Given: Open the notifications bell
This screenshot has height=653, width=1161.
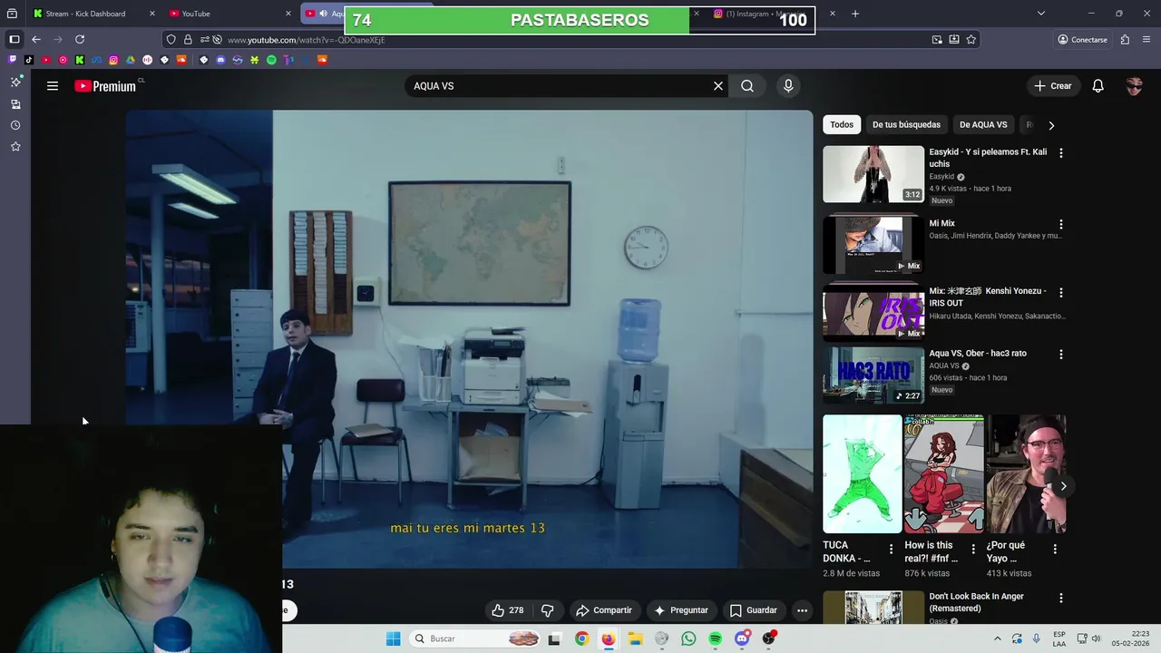Looking at the screenshot, I should tap(1098, 86).
